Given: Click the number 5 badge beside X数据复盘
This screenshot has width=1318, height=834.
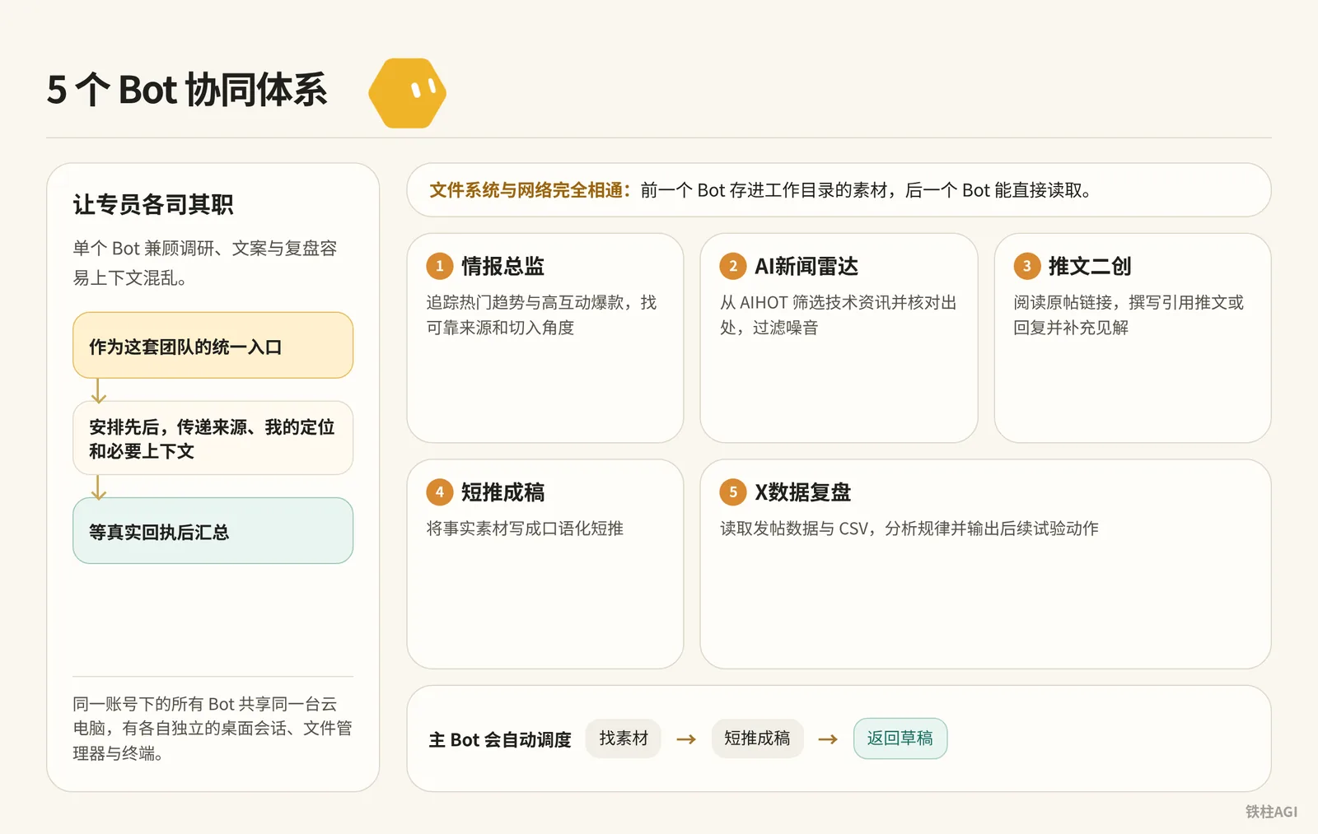Looking at the screenshot, I should 733,492.
